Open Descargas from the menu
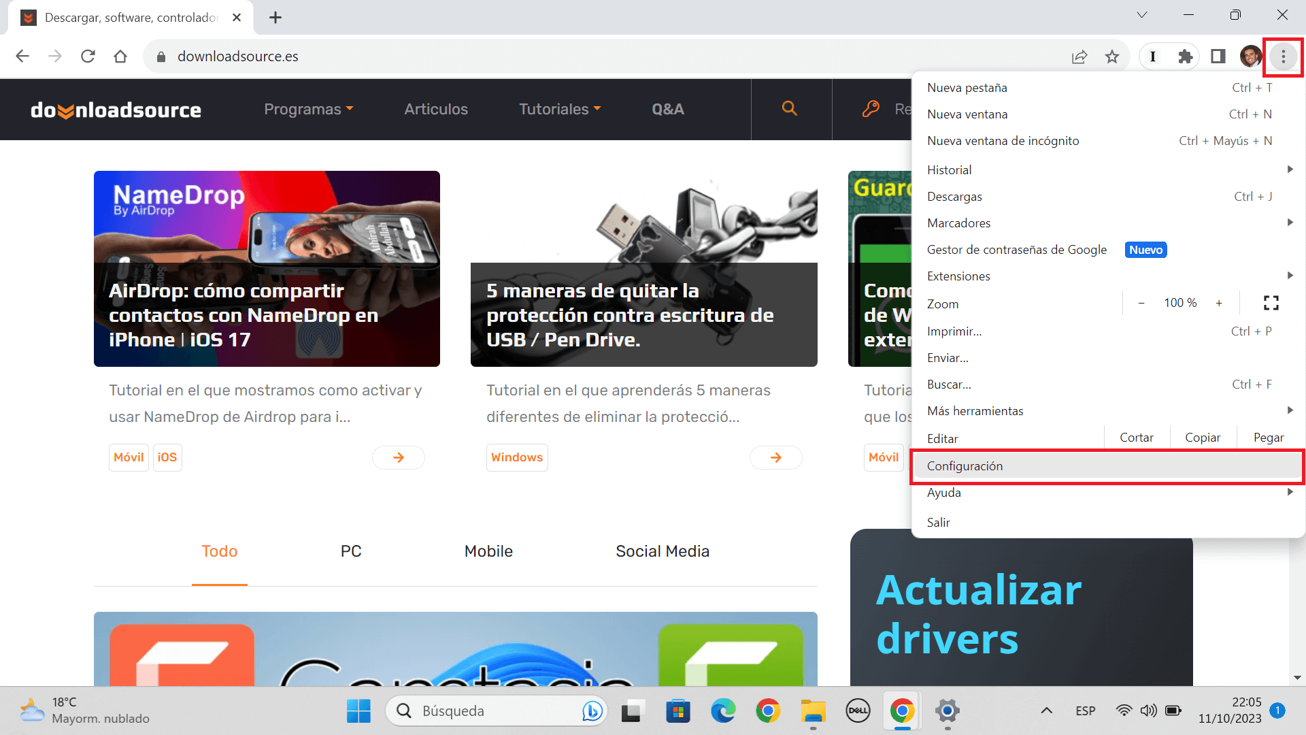 (1108, 197)
